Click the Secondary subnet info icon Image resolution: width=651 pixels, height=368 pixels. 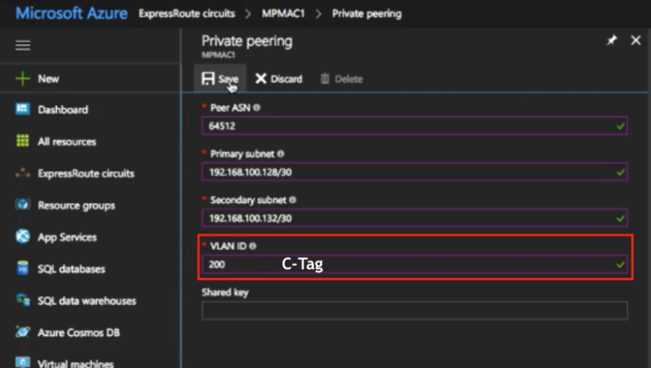click(x=292, y=200)
